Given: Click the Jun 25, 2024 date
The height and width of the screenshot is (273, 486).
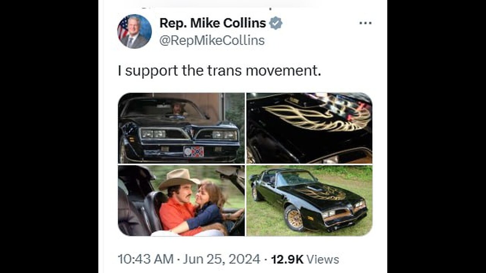Looking at the screenshot, I should tap(222, 259).
